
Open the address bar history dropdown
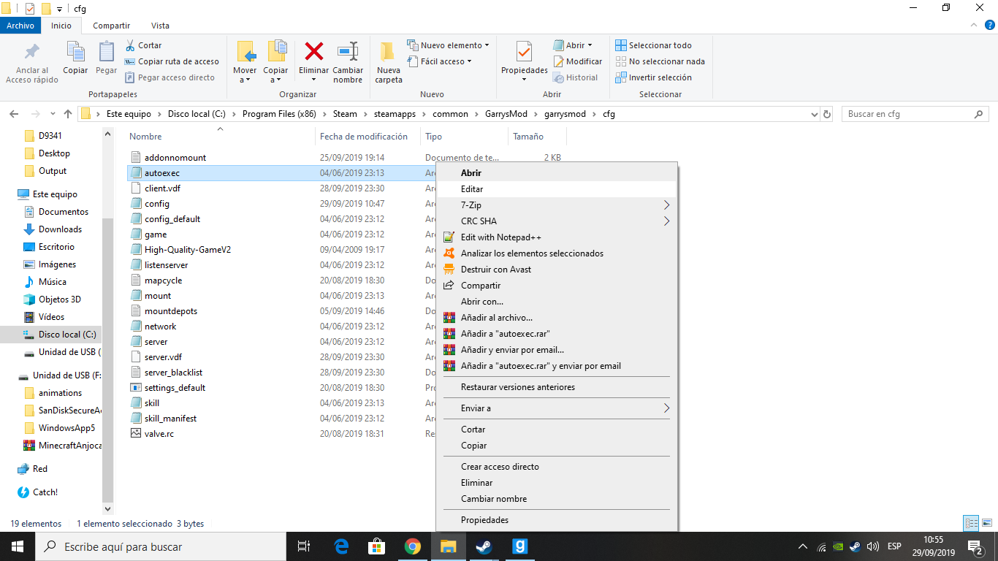point(815,115)
